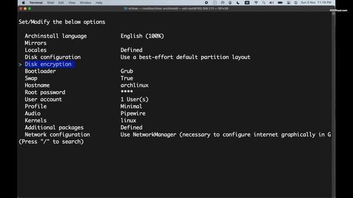Open the Window menu
353x198 pixels.
coord(85,3)
